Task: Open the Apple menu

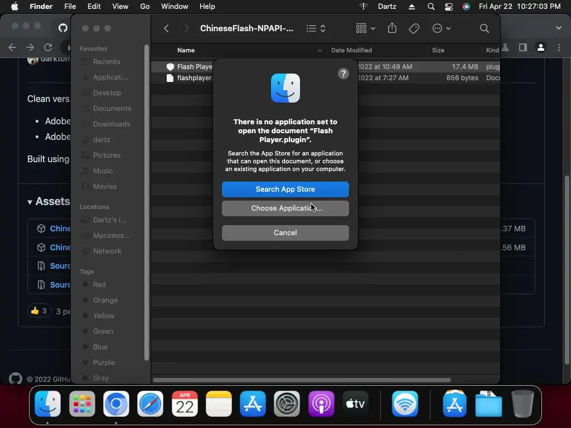Action: [14, 6]
